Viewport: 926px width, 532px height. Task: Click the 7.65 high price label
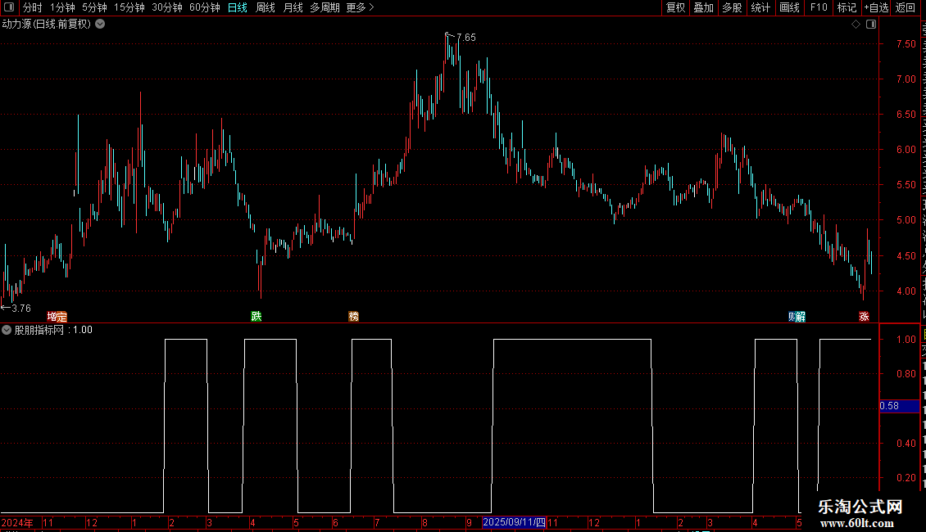tap(466, 37)
